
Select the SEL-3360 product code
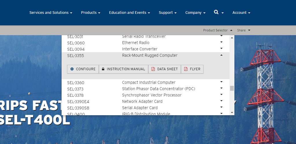(76, 83)
